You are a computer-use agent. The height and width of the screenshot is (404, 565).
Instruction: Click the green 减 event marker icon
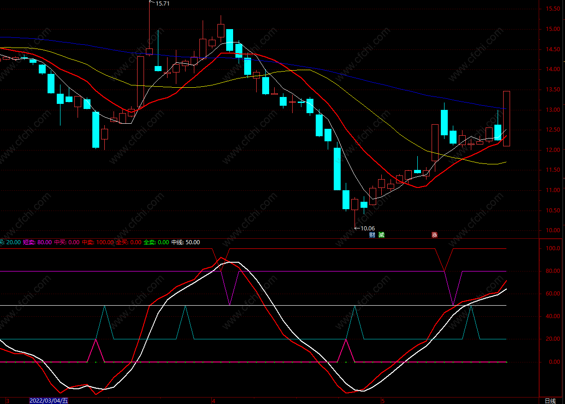(x=381, y=235)
